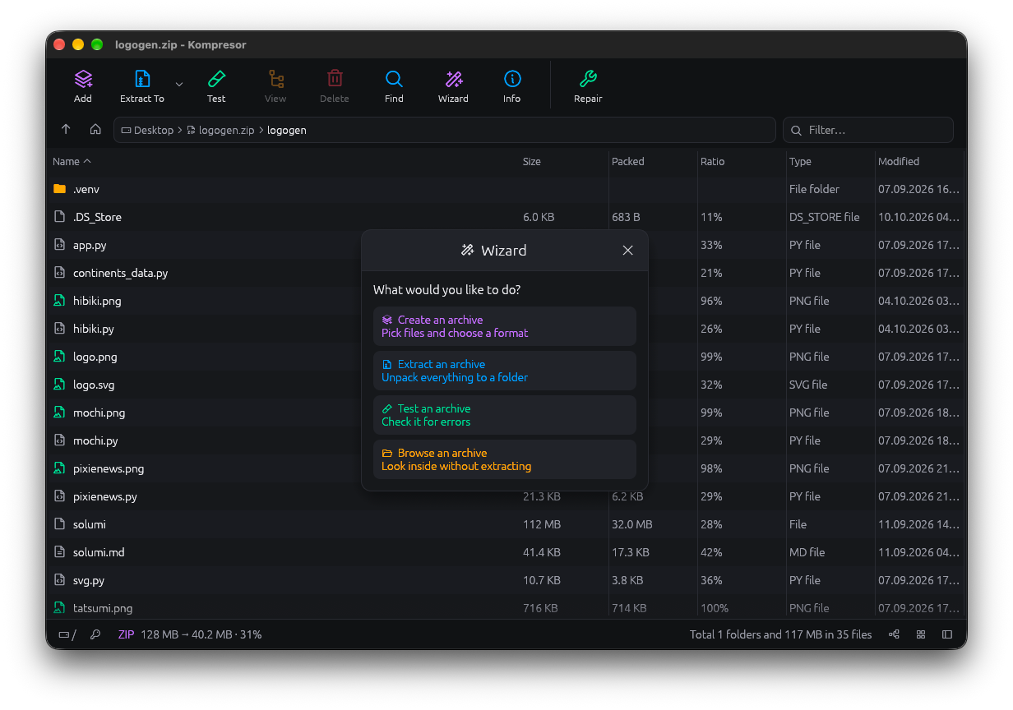Click the File folder type cell
This screenshot has width=1013, height=710.
pyautogui.click(x=814, y=189)
